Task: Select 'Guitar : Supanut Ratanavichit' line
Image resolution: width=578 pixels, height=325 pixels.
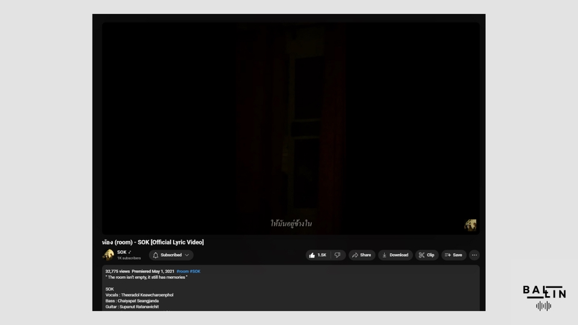Action: (x=132, y=306)
